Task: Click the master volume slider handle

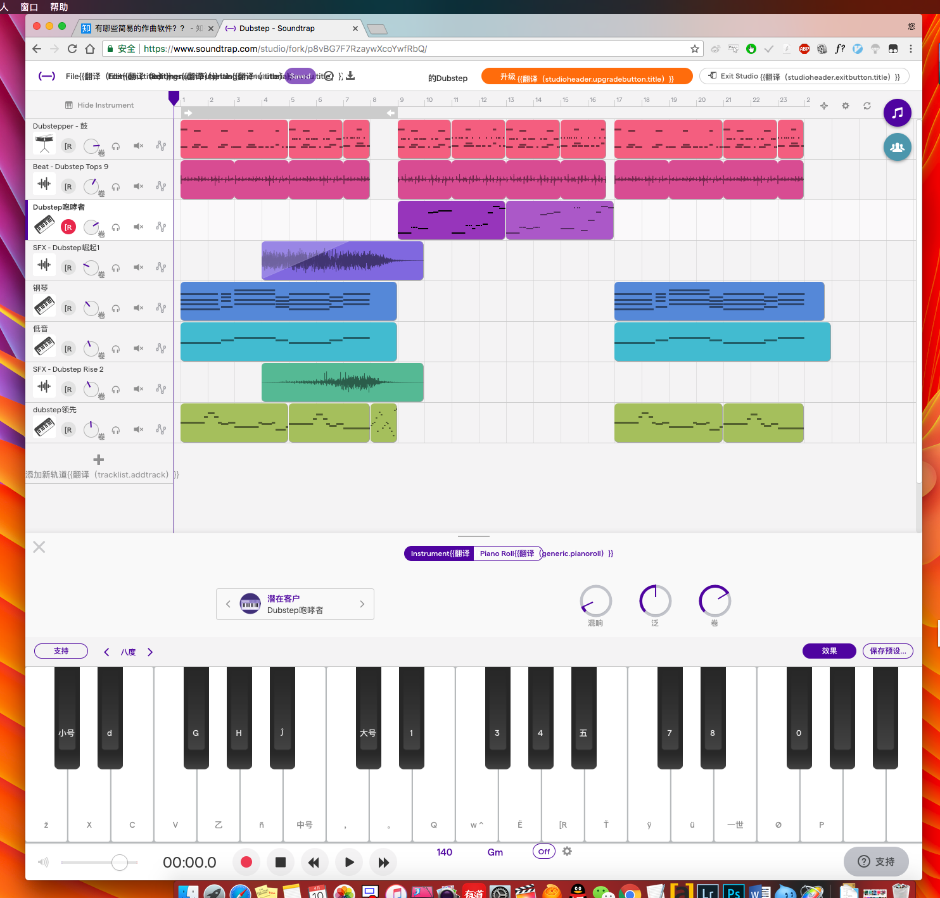Action: [120, 862]
